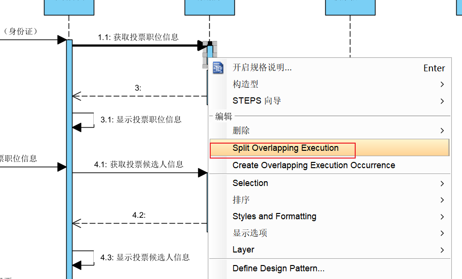
Task: Expand the Styles and Formatting arrow
Action: coord(442,217)
